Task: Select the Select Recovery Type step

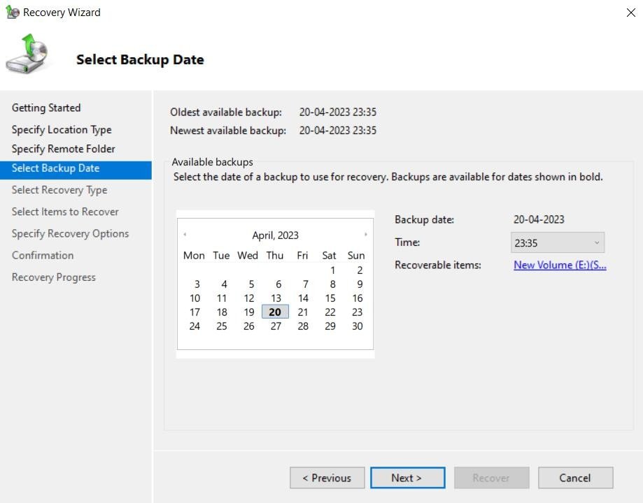Action: click(59, 190)
